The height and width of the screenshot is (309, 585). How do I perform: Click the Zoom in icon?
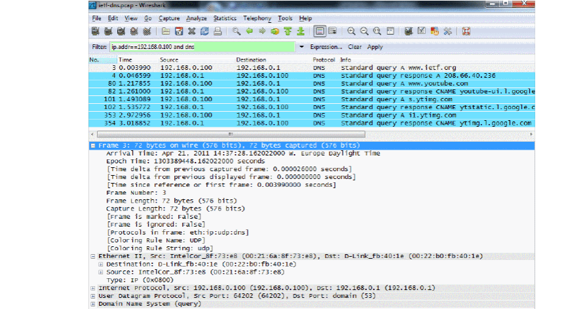pyautogui.click(x=352, y=31)
